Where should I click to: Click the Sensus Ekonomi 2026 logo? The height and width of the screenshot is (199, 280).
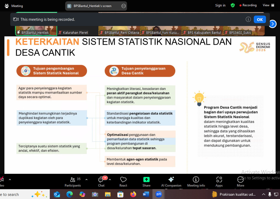(x=255, y=47)
